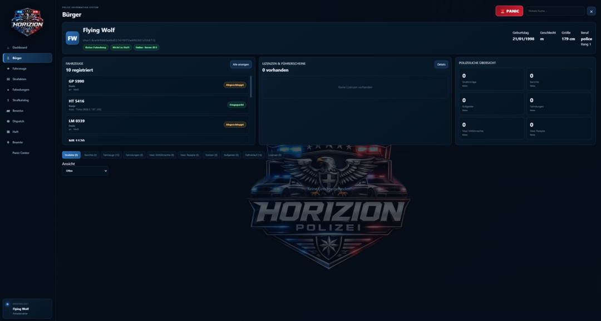Viewport: 601px width, 321px height.
Task: Click the 'Keine Lizenzen vorhanden' message
Action: [x=355, y=87]
